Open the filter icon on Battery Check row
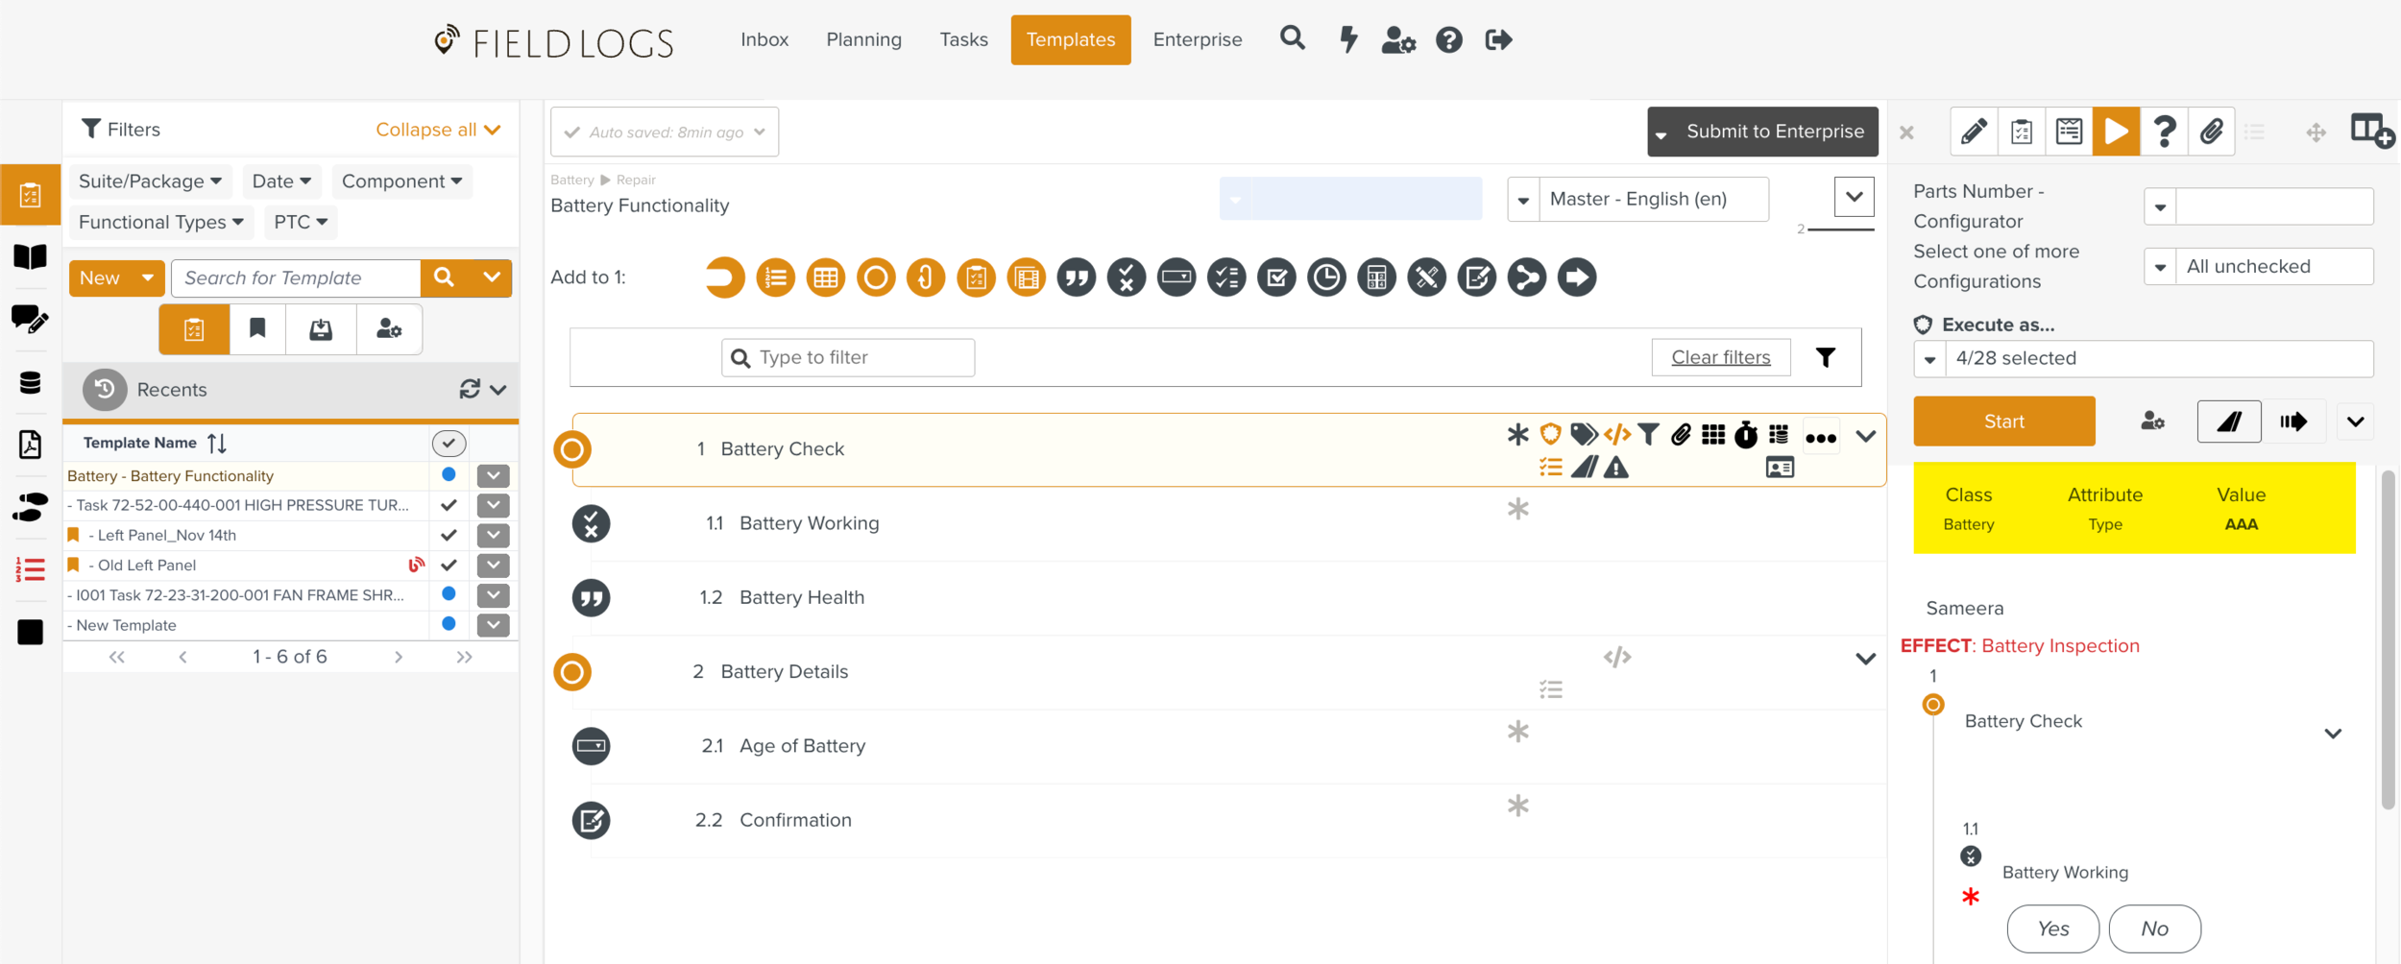 pos(1649,434)
